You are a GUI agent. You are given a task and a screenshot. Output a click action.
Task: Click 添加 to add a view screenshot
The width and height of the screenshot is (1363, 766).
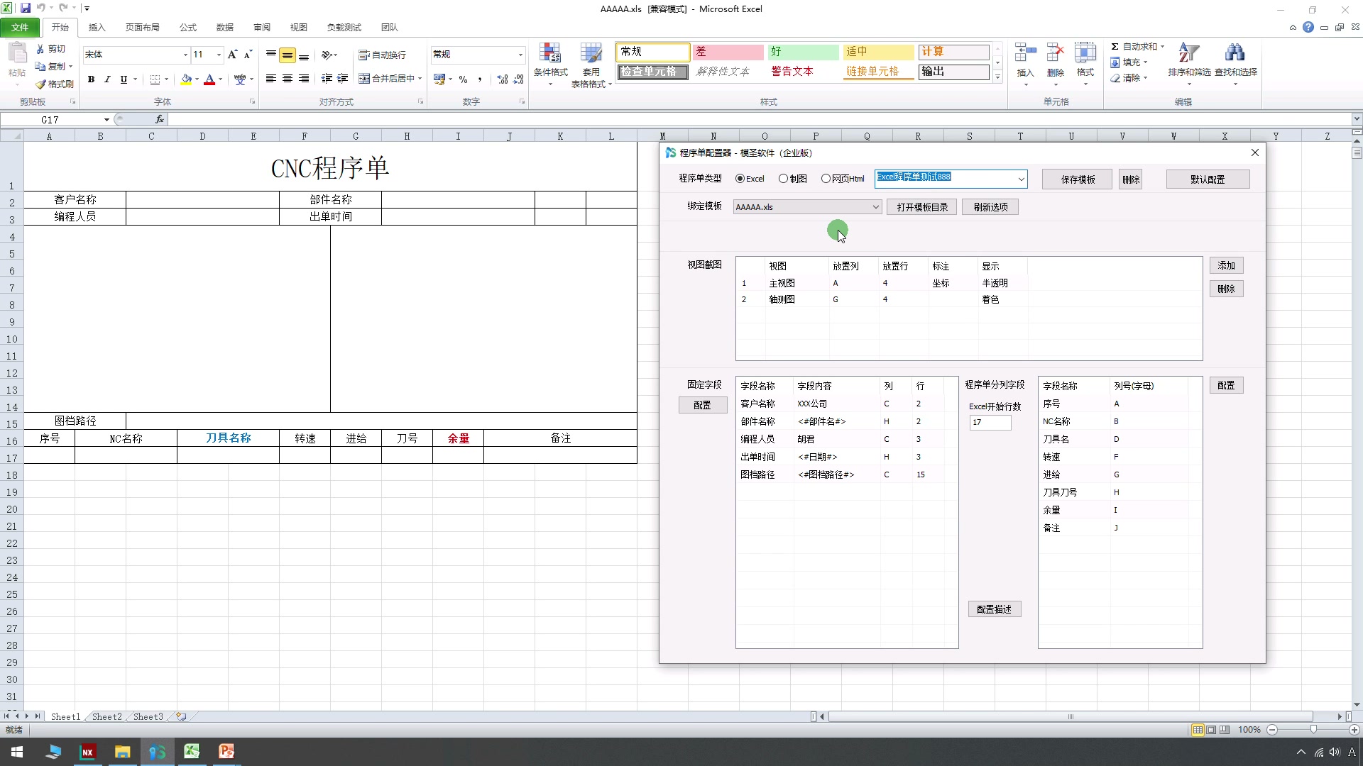(x=1226, y=265)
